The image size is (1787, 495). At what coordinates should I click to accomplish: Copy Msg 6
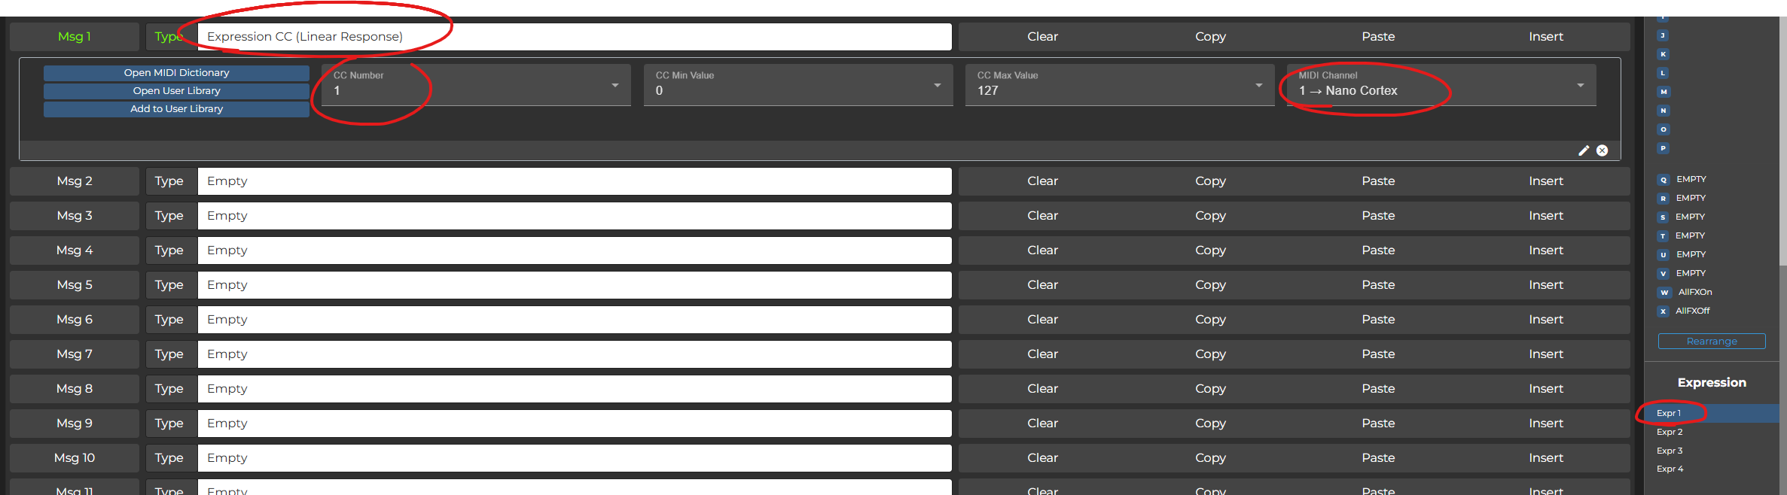(1210, 320)
